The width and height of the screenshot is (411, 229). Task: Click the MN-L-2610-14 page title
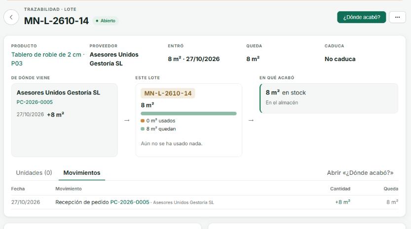[x=56, y=21]
